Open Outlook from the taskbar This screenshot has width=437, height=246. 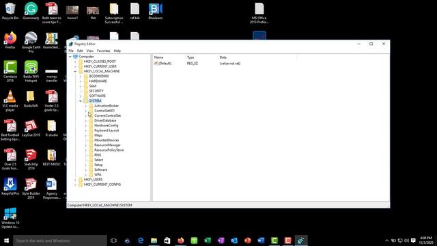click(234, 241)
